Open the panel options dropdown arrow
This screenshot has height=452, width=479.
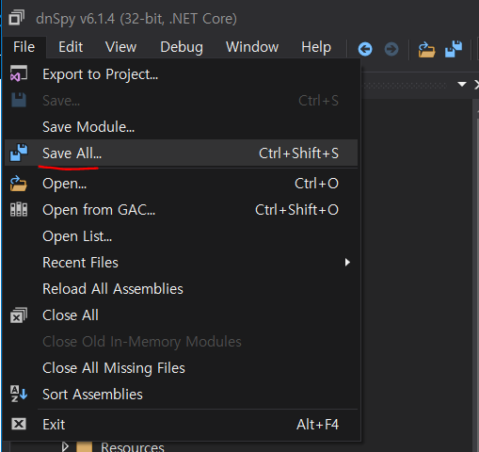pos(462,84)
